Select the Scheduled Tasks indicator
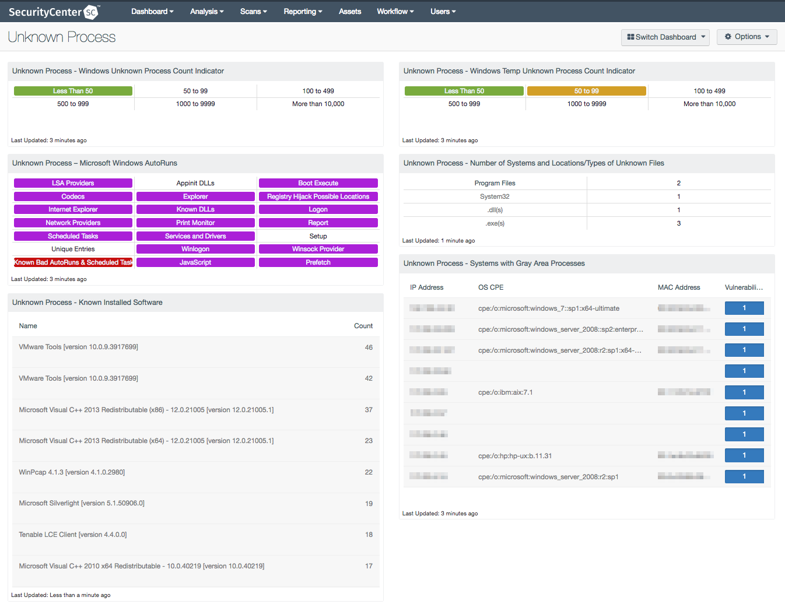The image size is (785, 611). [73, 236]
